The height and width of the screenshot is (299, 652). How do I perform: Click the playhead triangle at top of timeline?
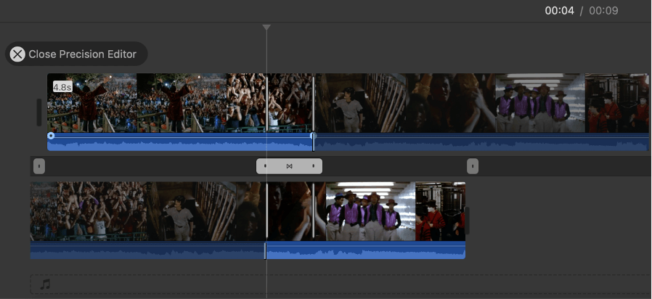tap(266, 28)
